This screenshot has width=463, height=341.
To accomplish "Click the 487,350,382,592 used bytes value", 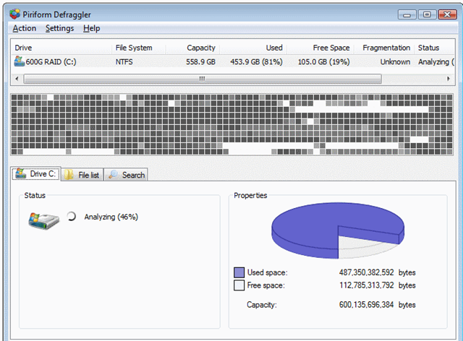I will (x=367, y=272).
